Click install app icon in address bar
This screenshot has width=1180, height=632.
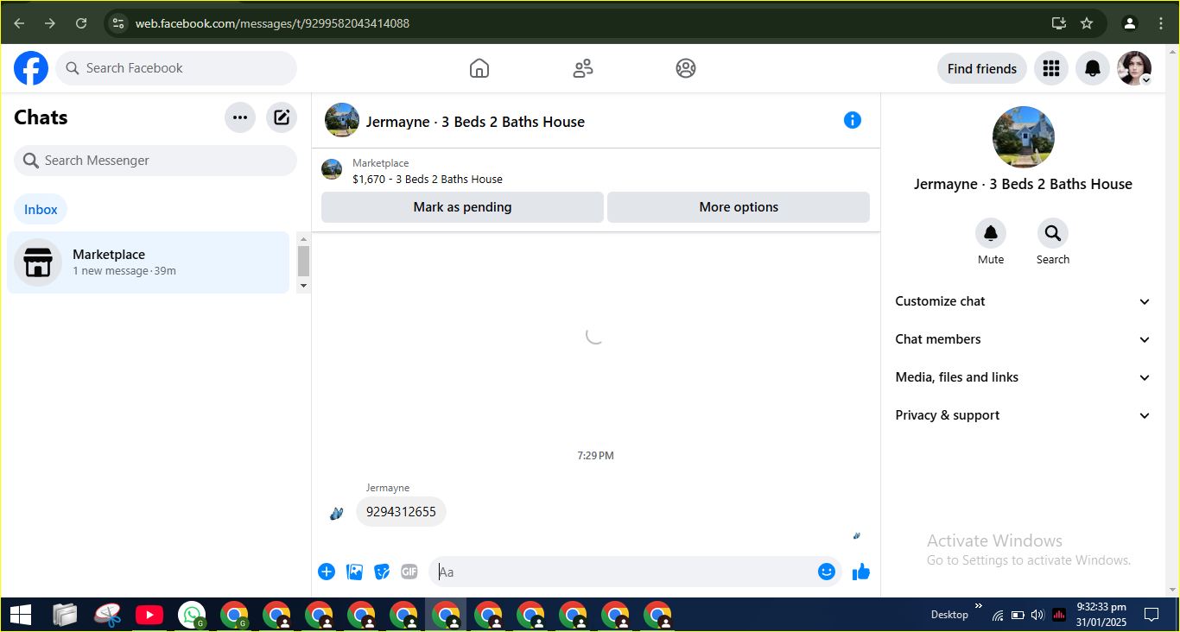[x=1059, y=23]
